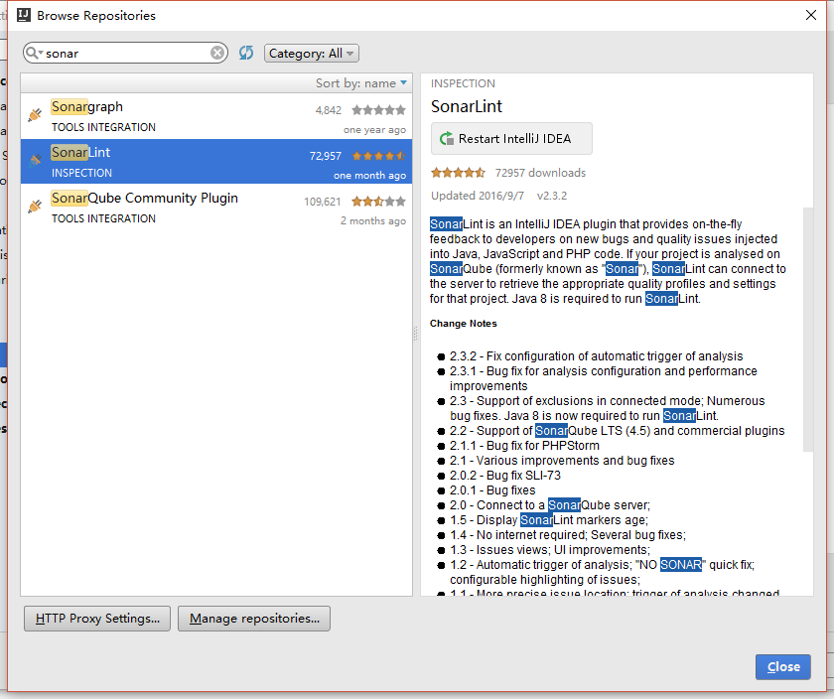Open Manage repositories dialog
Screen dimensions: 834x699
(253, 618)
